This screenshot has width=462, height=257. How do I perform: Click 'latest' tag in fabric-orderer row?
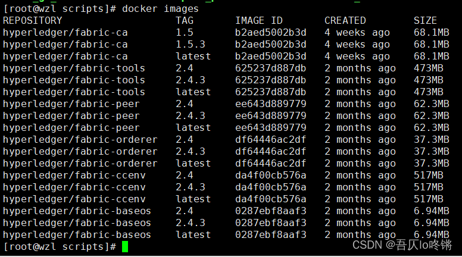point(193,164)
